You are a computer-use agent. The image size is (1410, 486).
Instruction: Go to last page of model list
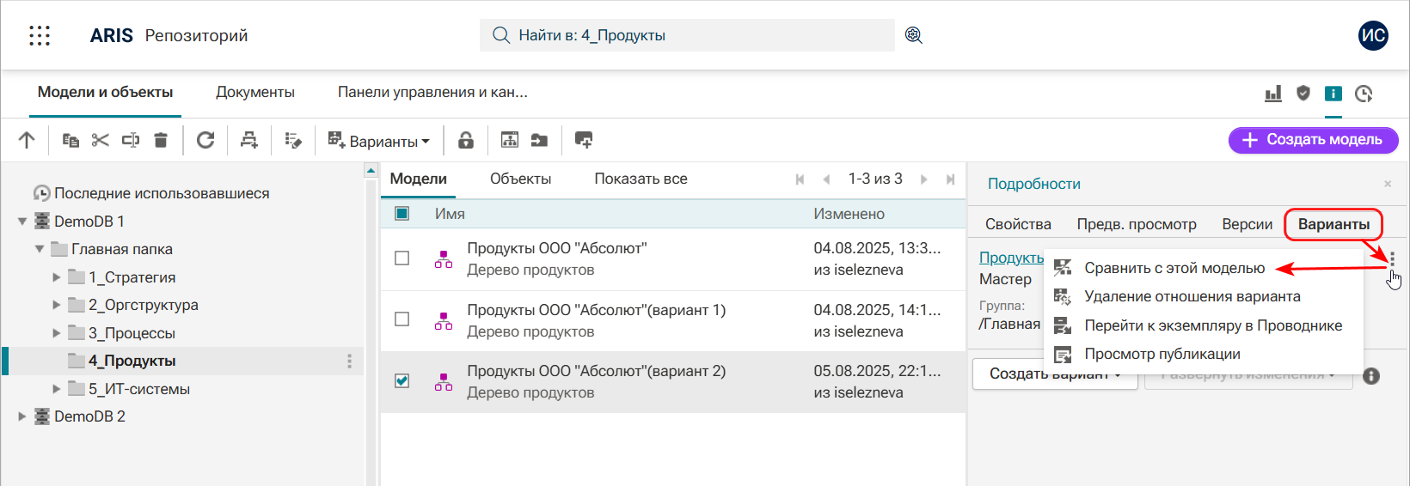[x=950, y=179]
